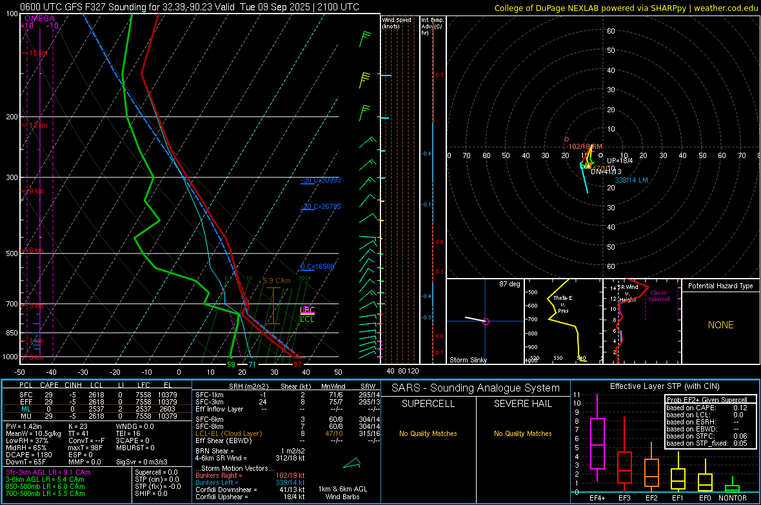Click the 1km & 6km wind barb symbol

[352, 463]
